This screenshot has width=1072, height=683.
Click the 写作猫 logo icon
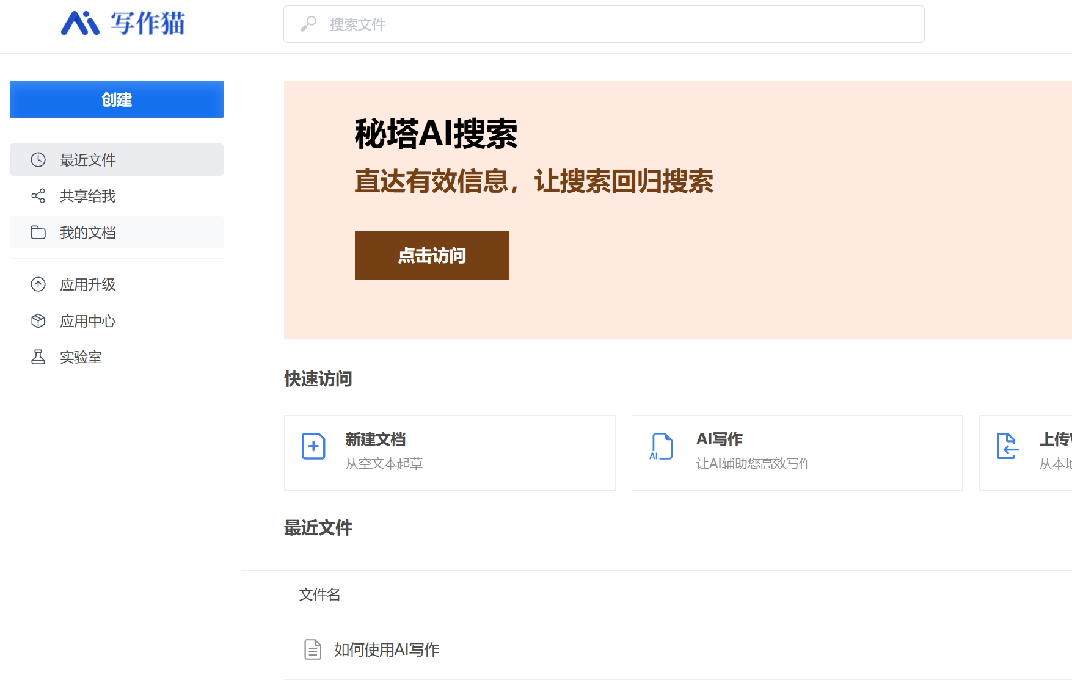(80, 24)
